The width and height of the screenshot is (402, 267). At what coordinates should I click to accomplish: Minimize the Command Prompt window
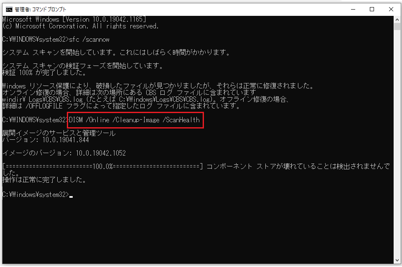pyautogui.click(x=352, y=9)
